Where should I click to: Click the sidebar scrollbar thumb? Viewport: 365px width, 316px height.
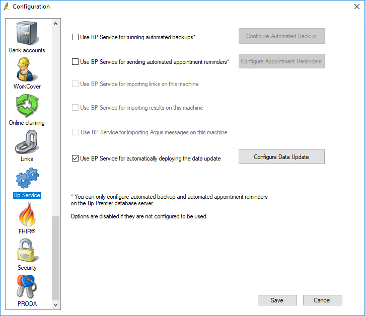point(55,257)
